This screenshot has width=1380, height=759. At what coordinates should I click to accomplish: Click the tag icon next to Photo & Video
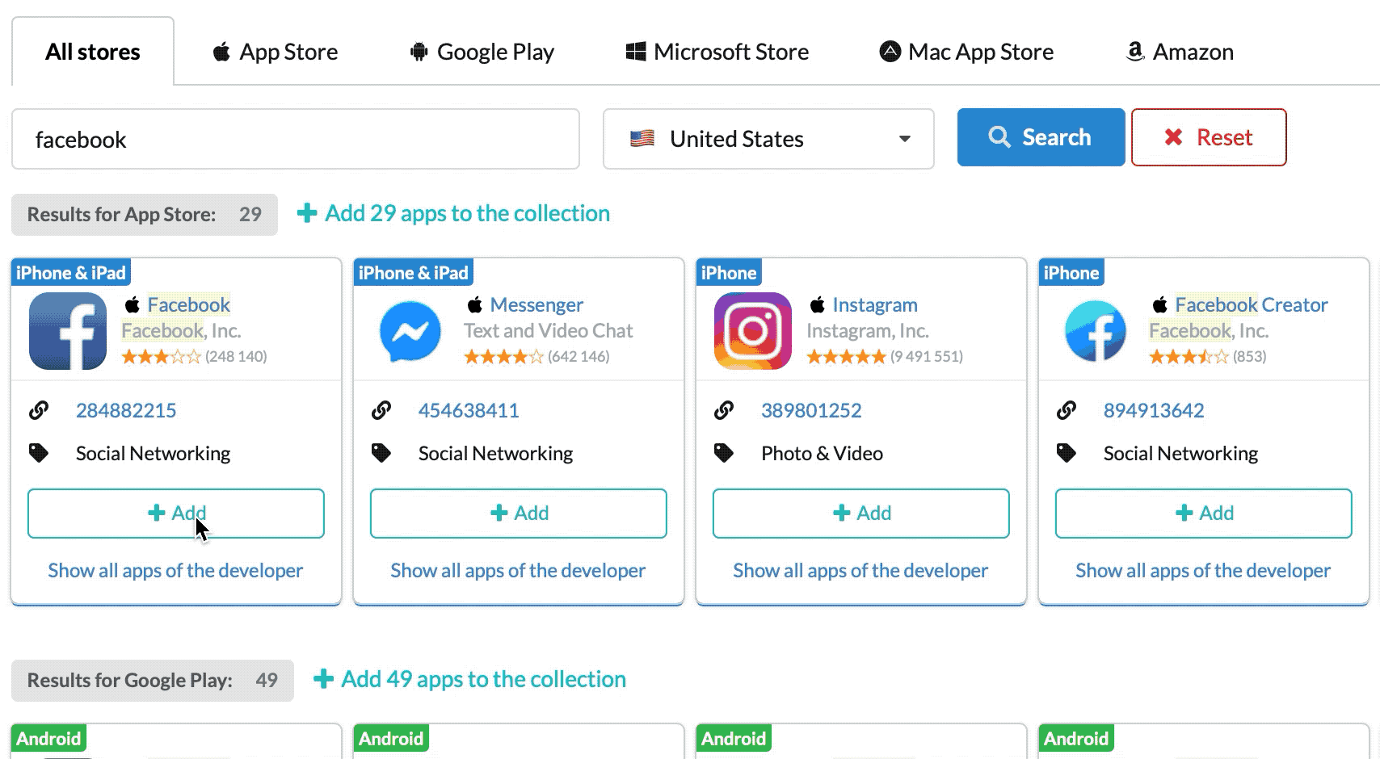724,453
